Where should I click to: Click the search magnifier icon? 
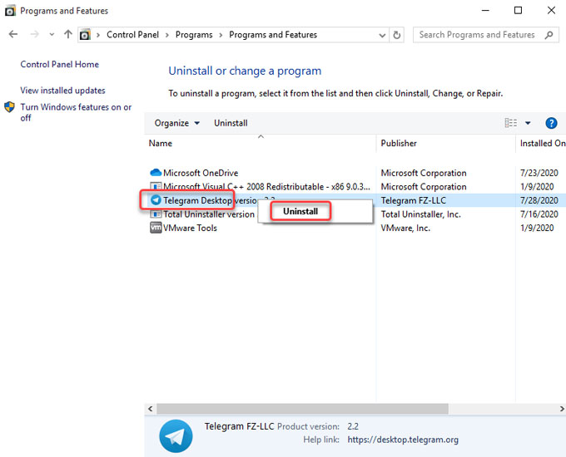pos(549,35)
